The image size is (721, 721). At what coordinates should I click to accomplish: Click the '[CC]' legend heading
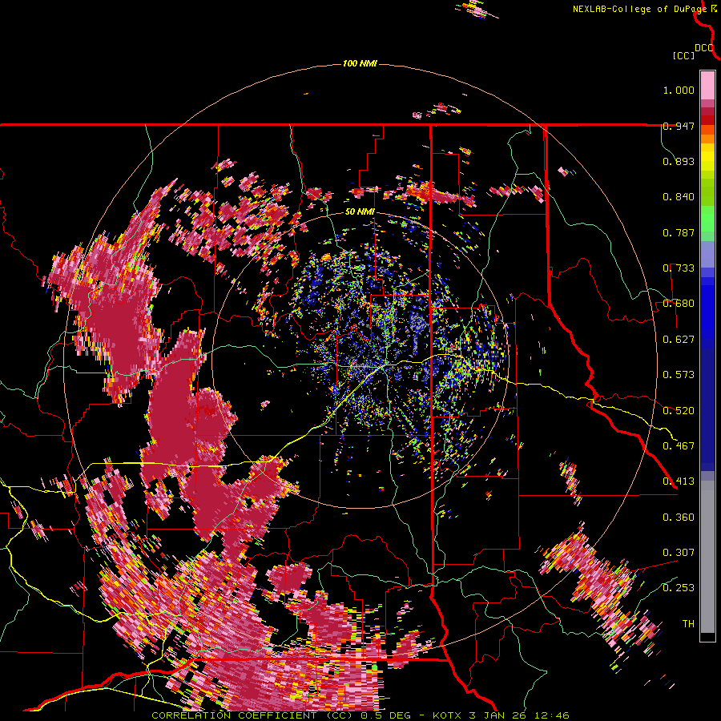point(683,55)
